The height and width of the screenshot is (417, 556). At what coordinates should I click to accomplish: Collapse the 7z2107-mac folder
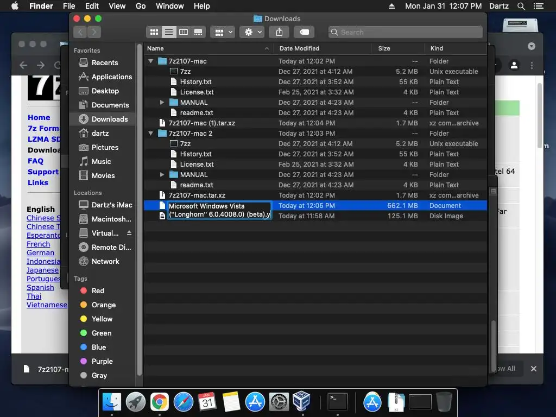tap(151, 61)
